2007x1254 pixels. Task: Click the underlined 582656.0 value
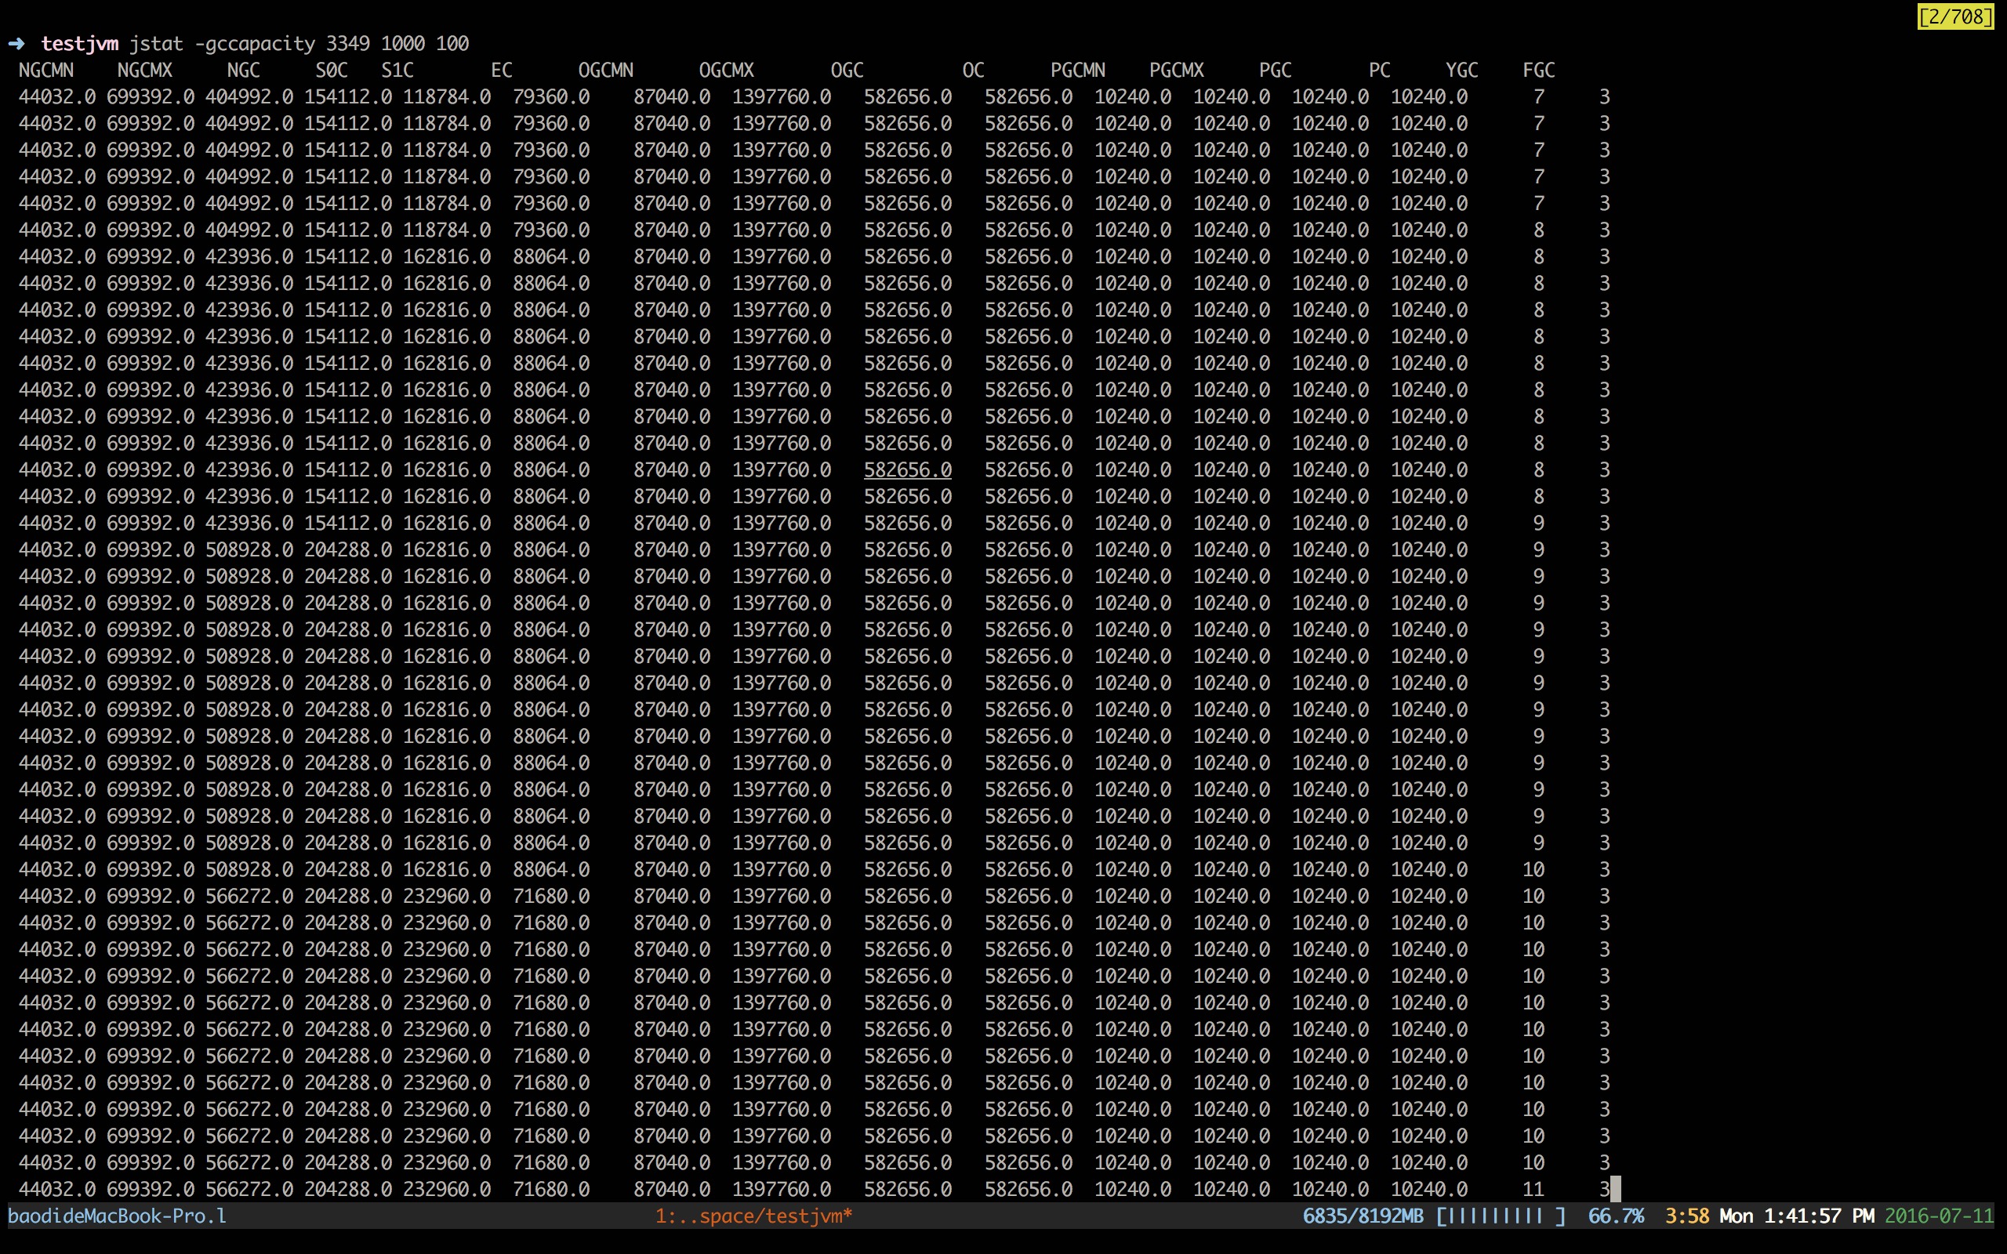click(908, 469)
